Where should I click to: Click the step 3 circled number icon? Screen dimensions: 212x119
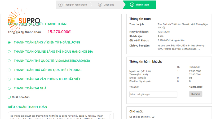[132, 5]
